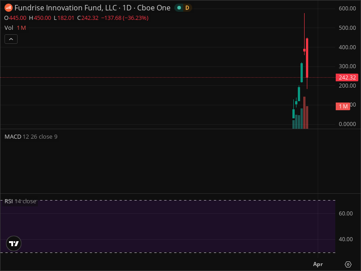Click the Apr date label on time axis
The width and height of the screenshot is (361, 271).
click(x=318, y=264)
